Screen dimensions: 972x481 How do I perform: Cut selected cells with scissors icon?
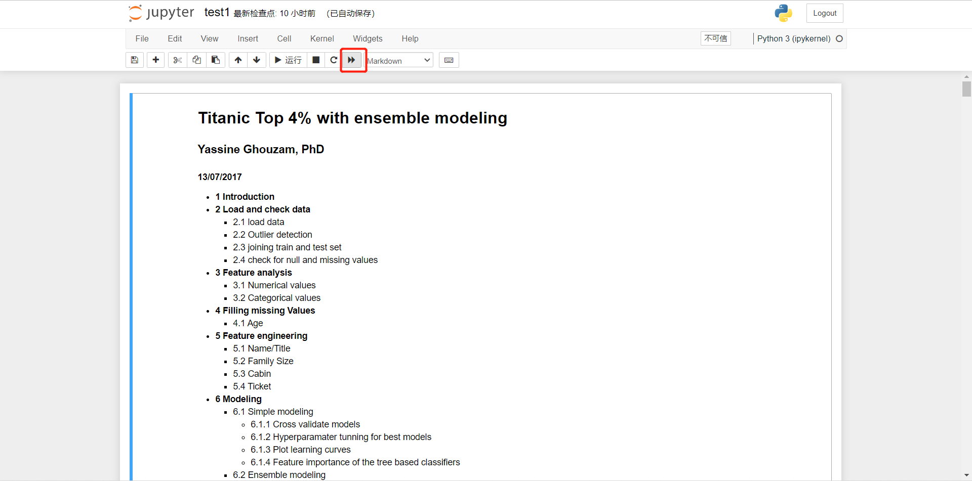178,60
